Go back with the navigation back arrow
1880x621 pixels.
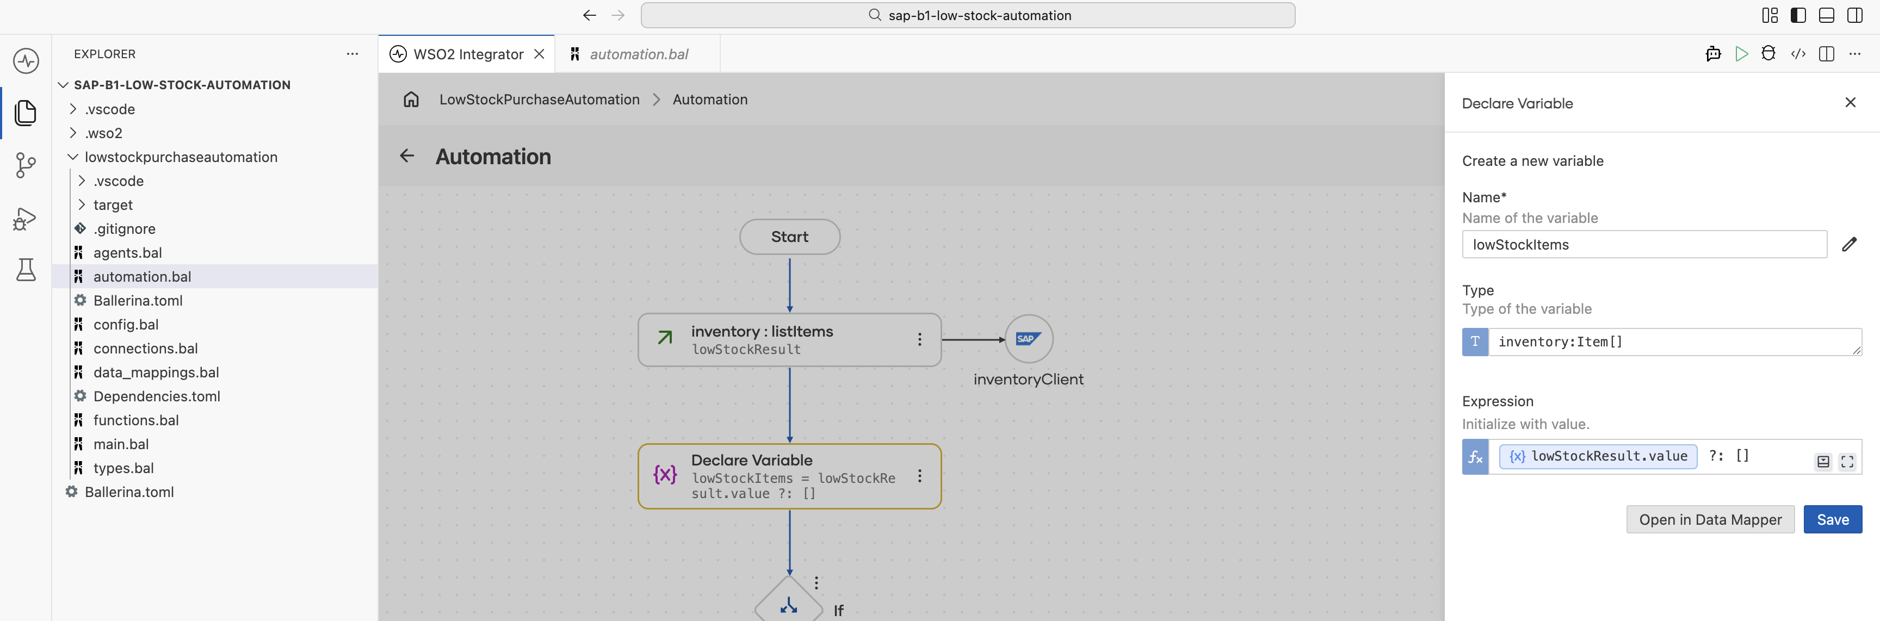coord(590,15)
